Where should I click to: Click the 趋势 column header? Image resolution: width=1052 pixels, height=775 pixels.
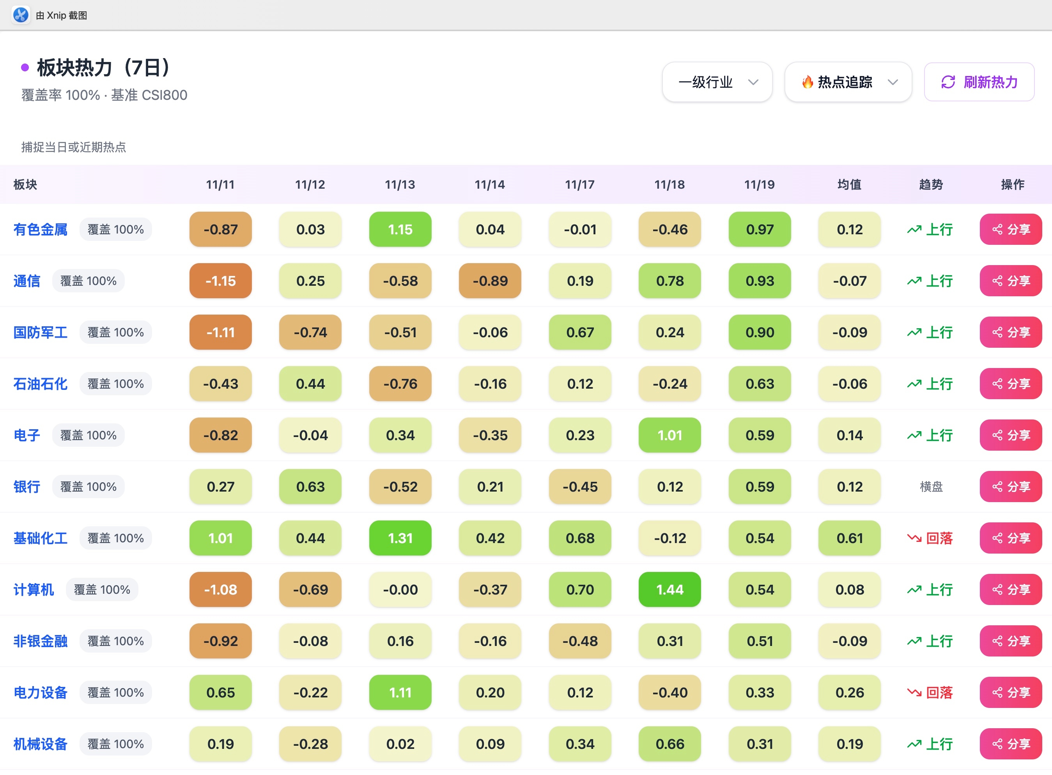[x=930, y=184]
